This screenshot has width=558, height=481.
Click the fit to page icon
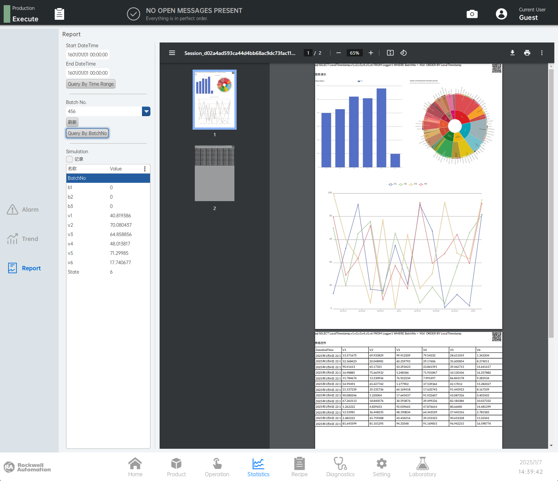tap(390, 53)
